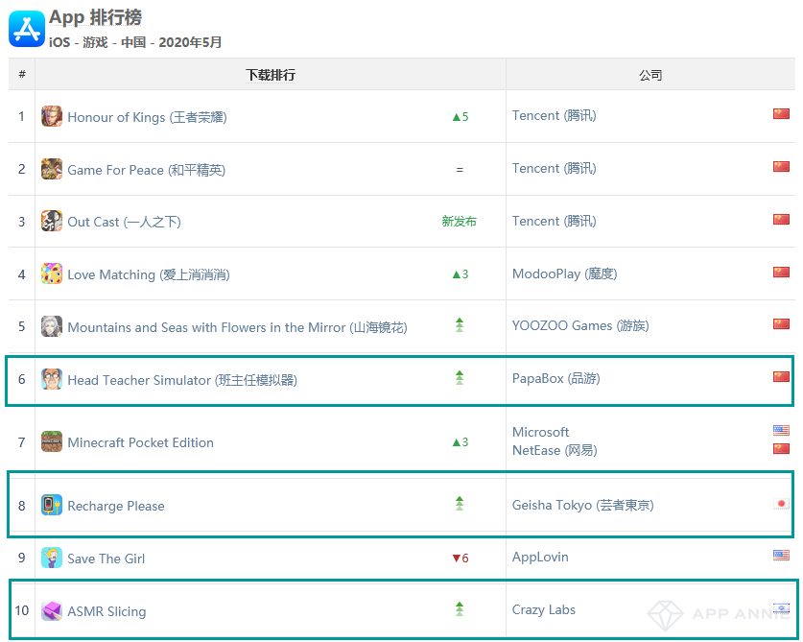Click the US flag next to AppLovin
This screenshot has height=642, width=803.
point(781,555)
